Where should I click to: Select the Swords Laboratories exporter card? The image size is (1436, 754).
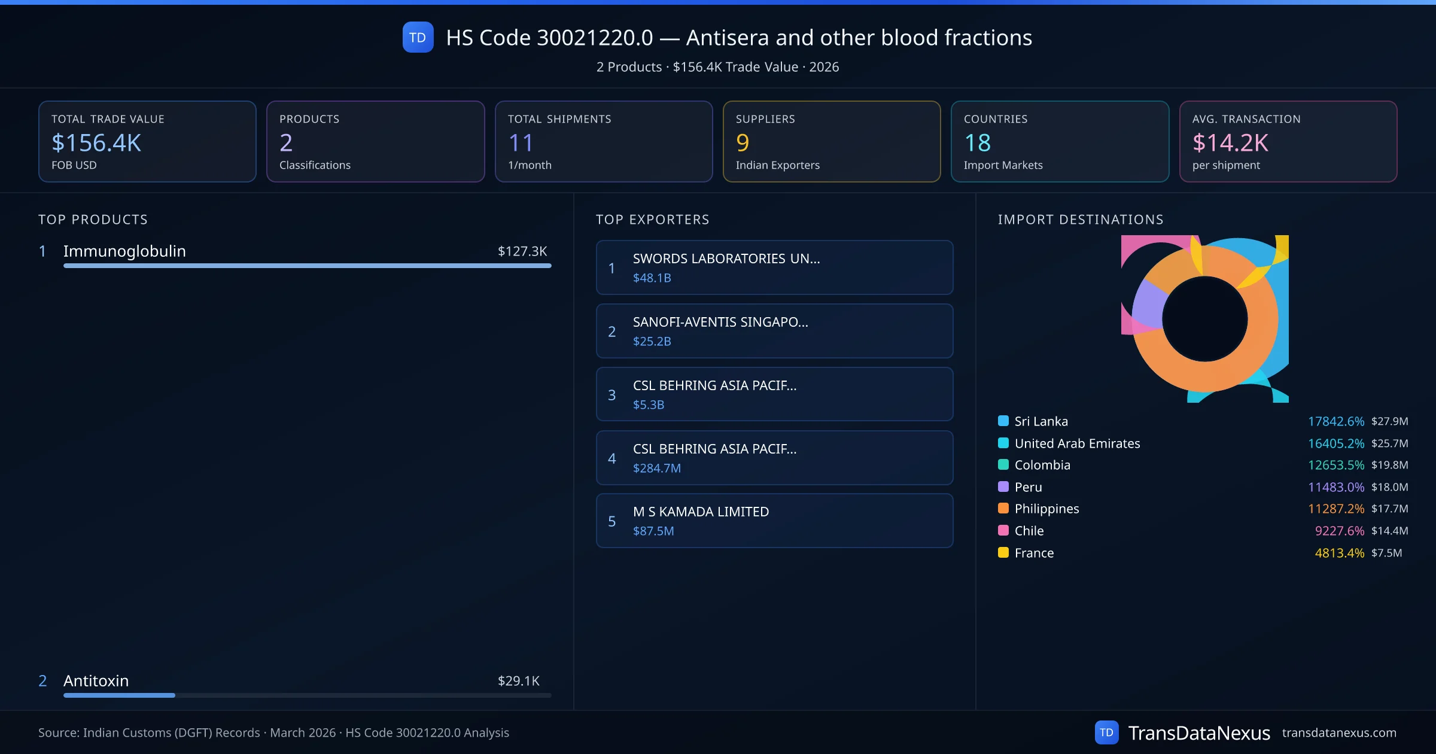pos(774,267)
